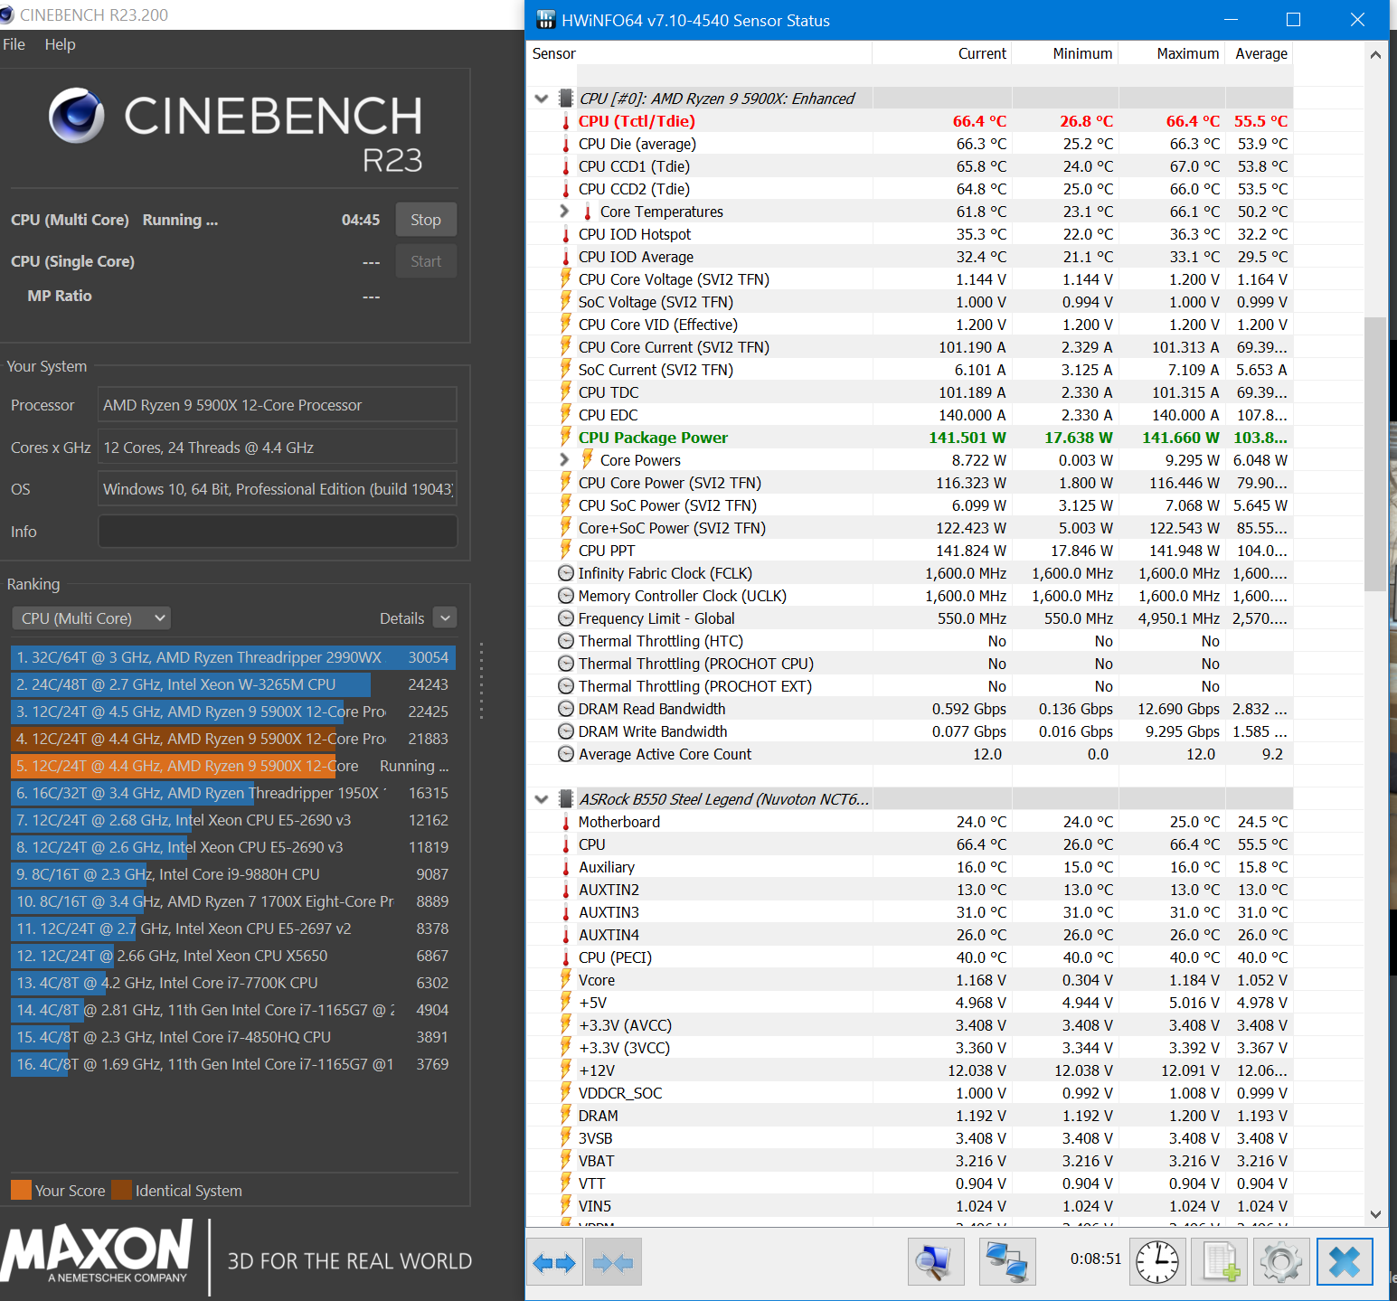Click the Start button for CPU (Single Core)
Viewport: 1397px width, 1301px height.
pyautogui.click(x=426, y=261)
